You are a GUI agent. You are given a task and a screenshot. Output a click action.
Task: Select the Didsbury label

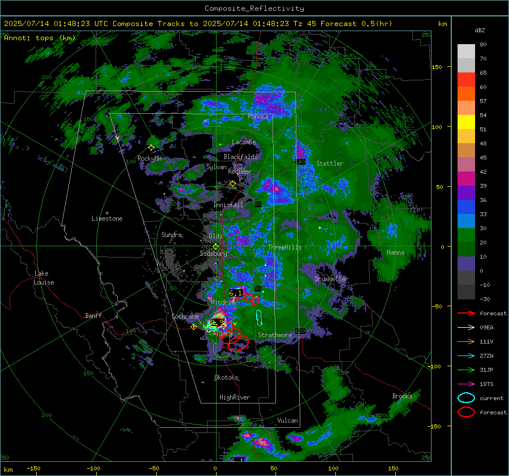(213, 254)
